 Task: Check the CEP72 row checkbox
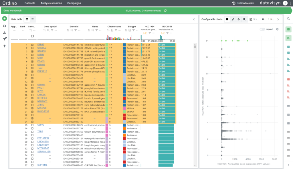(x=32, y=125)
